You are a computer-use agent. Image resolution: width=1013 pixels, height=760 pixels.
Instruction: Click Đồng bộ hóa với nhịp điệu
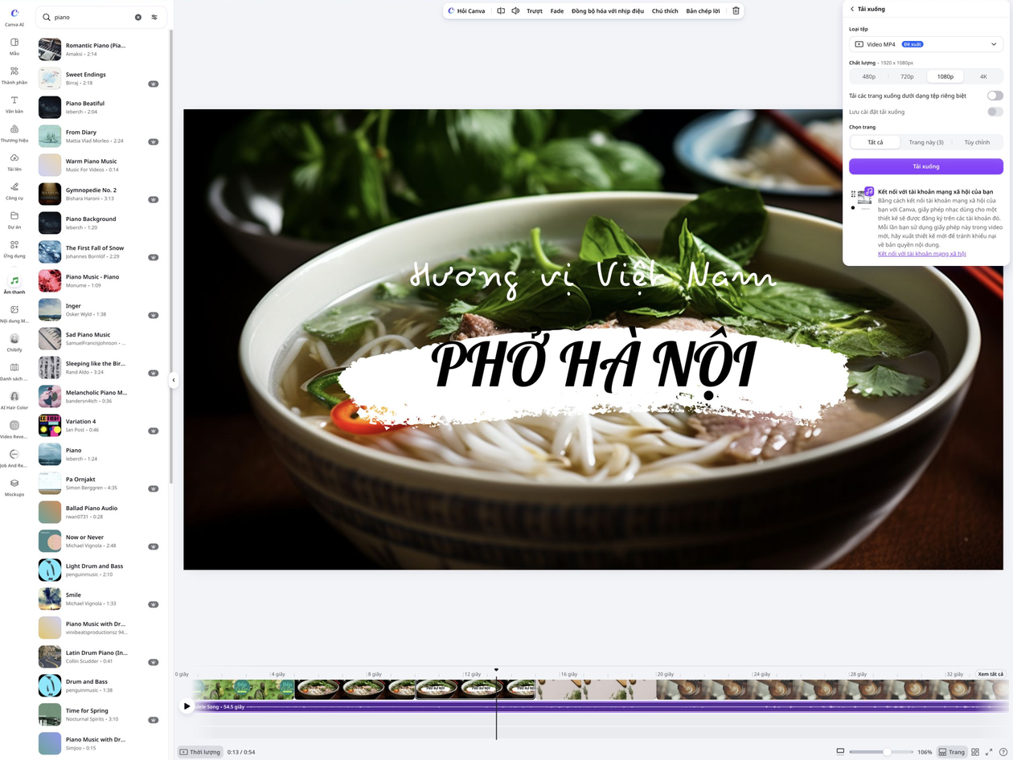608,11
